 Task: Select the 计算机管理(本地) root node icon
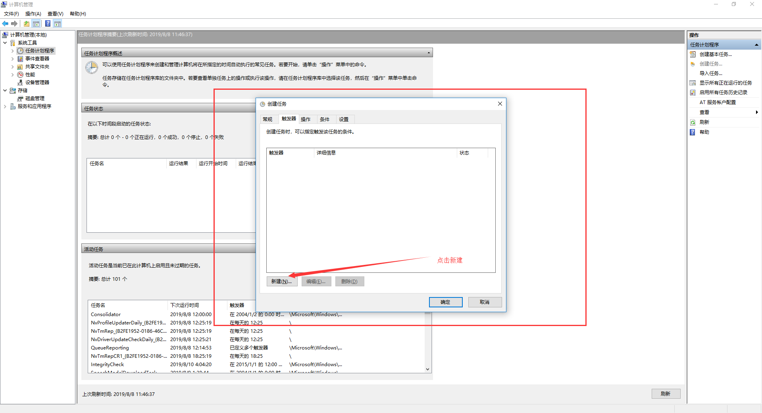5,35
